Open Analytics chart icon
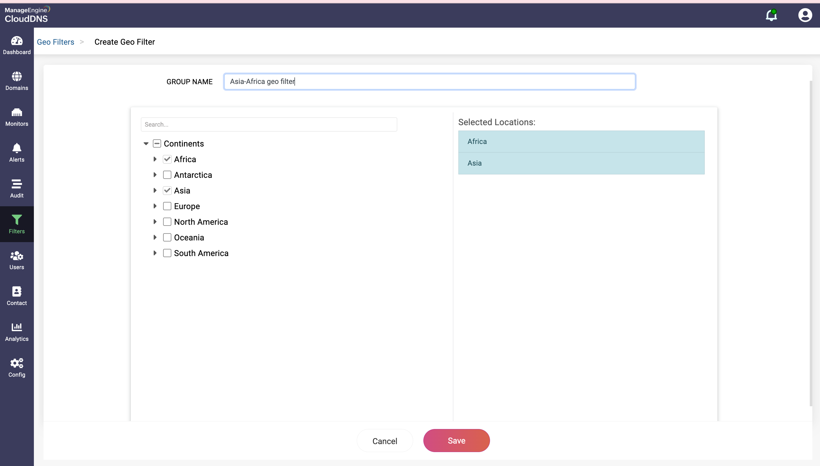The width and height of the screenshot is (820, 466). [x=17, y=327]
